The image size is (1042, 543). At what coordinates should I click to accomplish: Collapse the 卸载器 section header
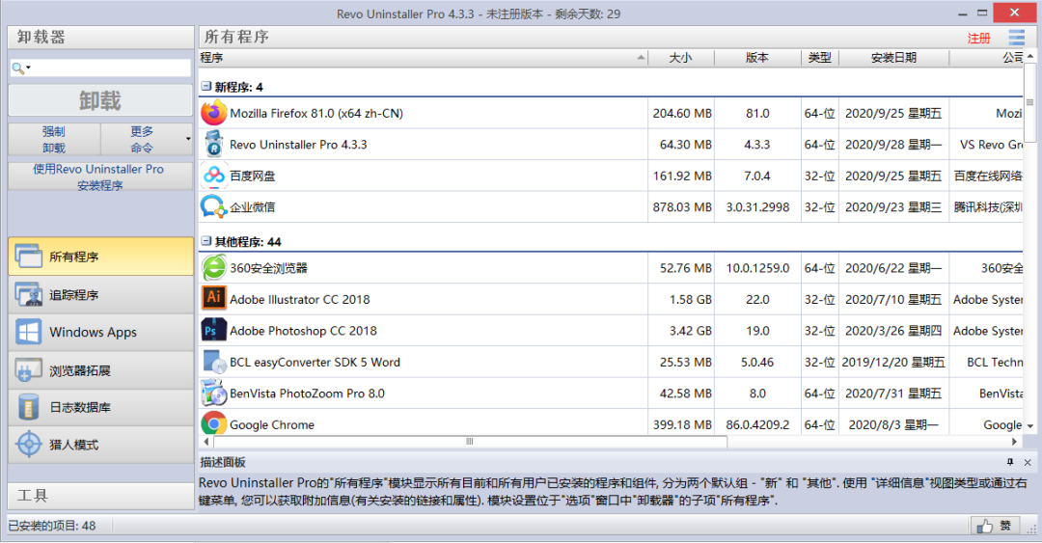click(x=101, y=38)
